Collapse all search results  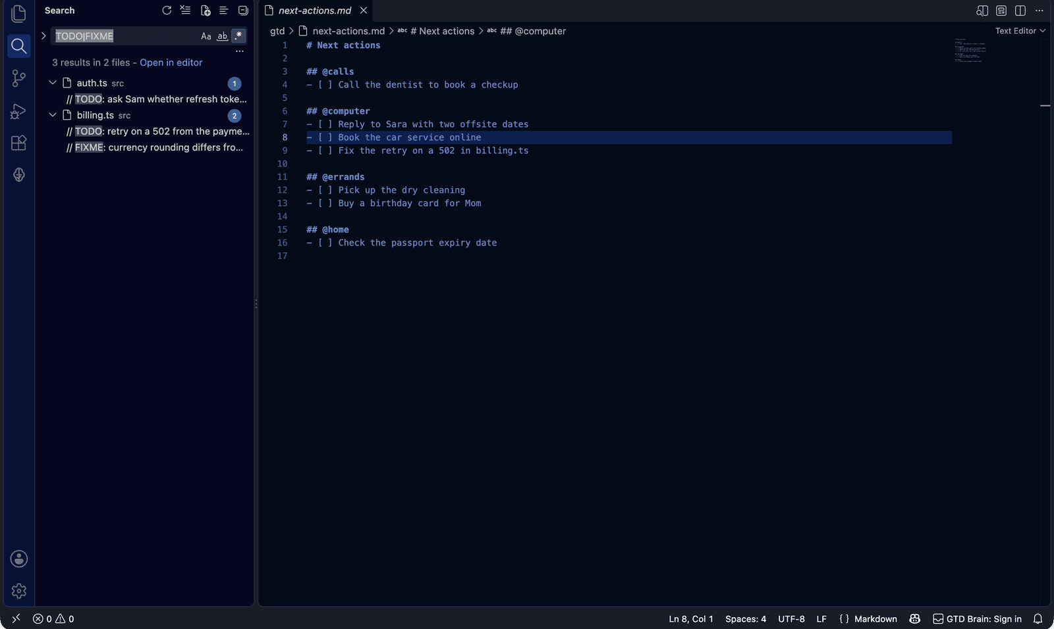[243, 11]
